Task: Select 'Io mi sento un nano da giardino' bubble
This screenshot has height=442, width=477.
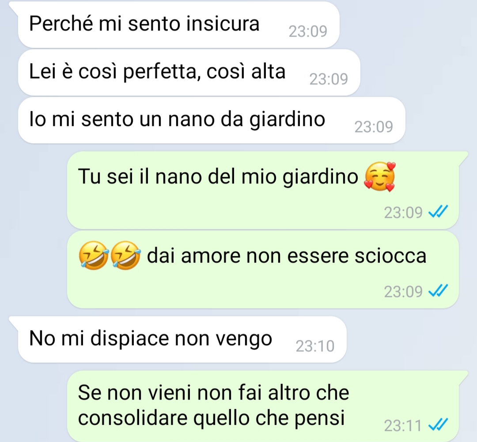Action: click(212, 120)
